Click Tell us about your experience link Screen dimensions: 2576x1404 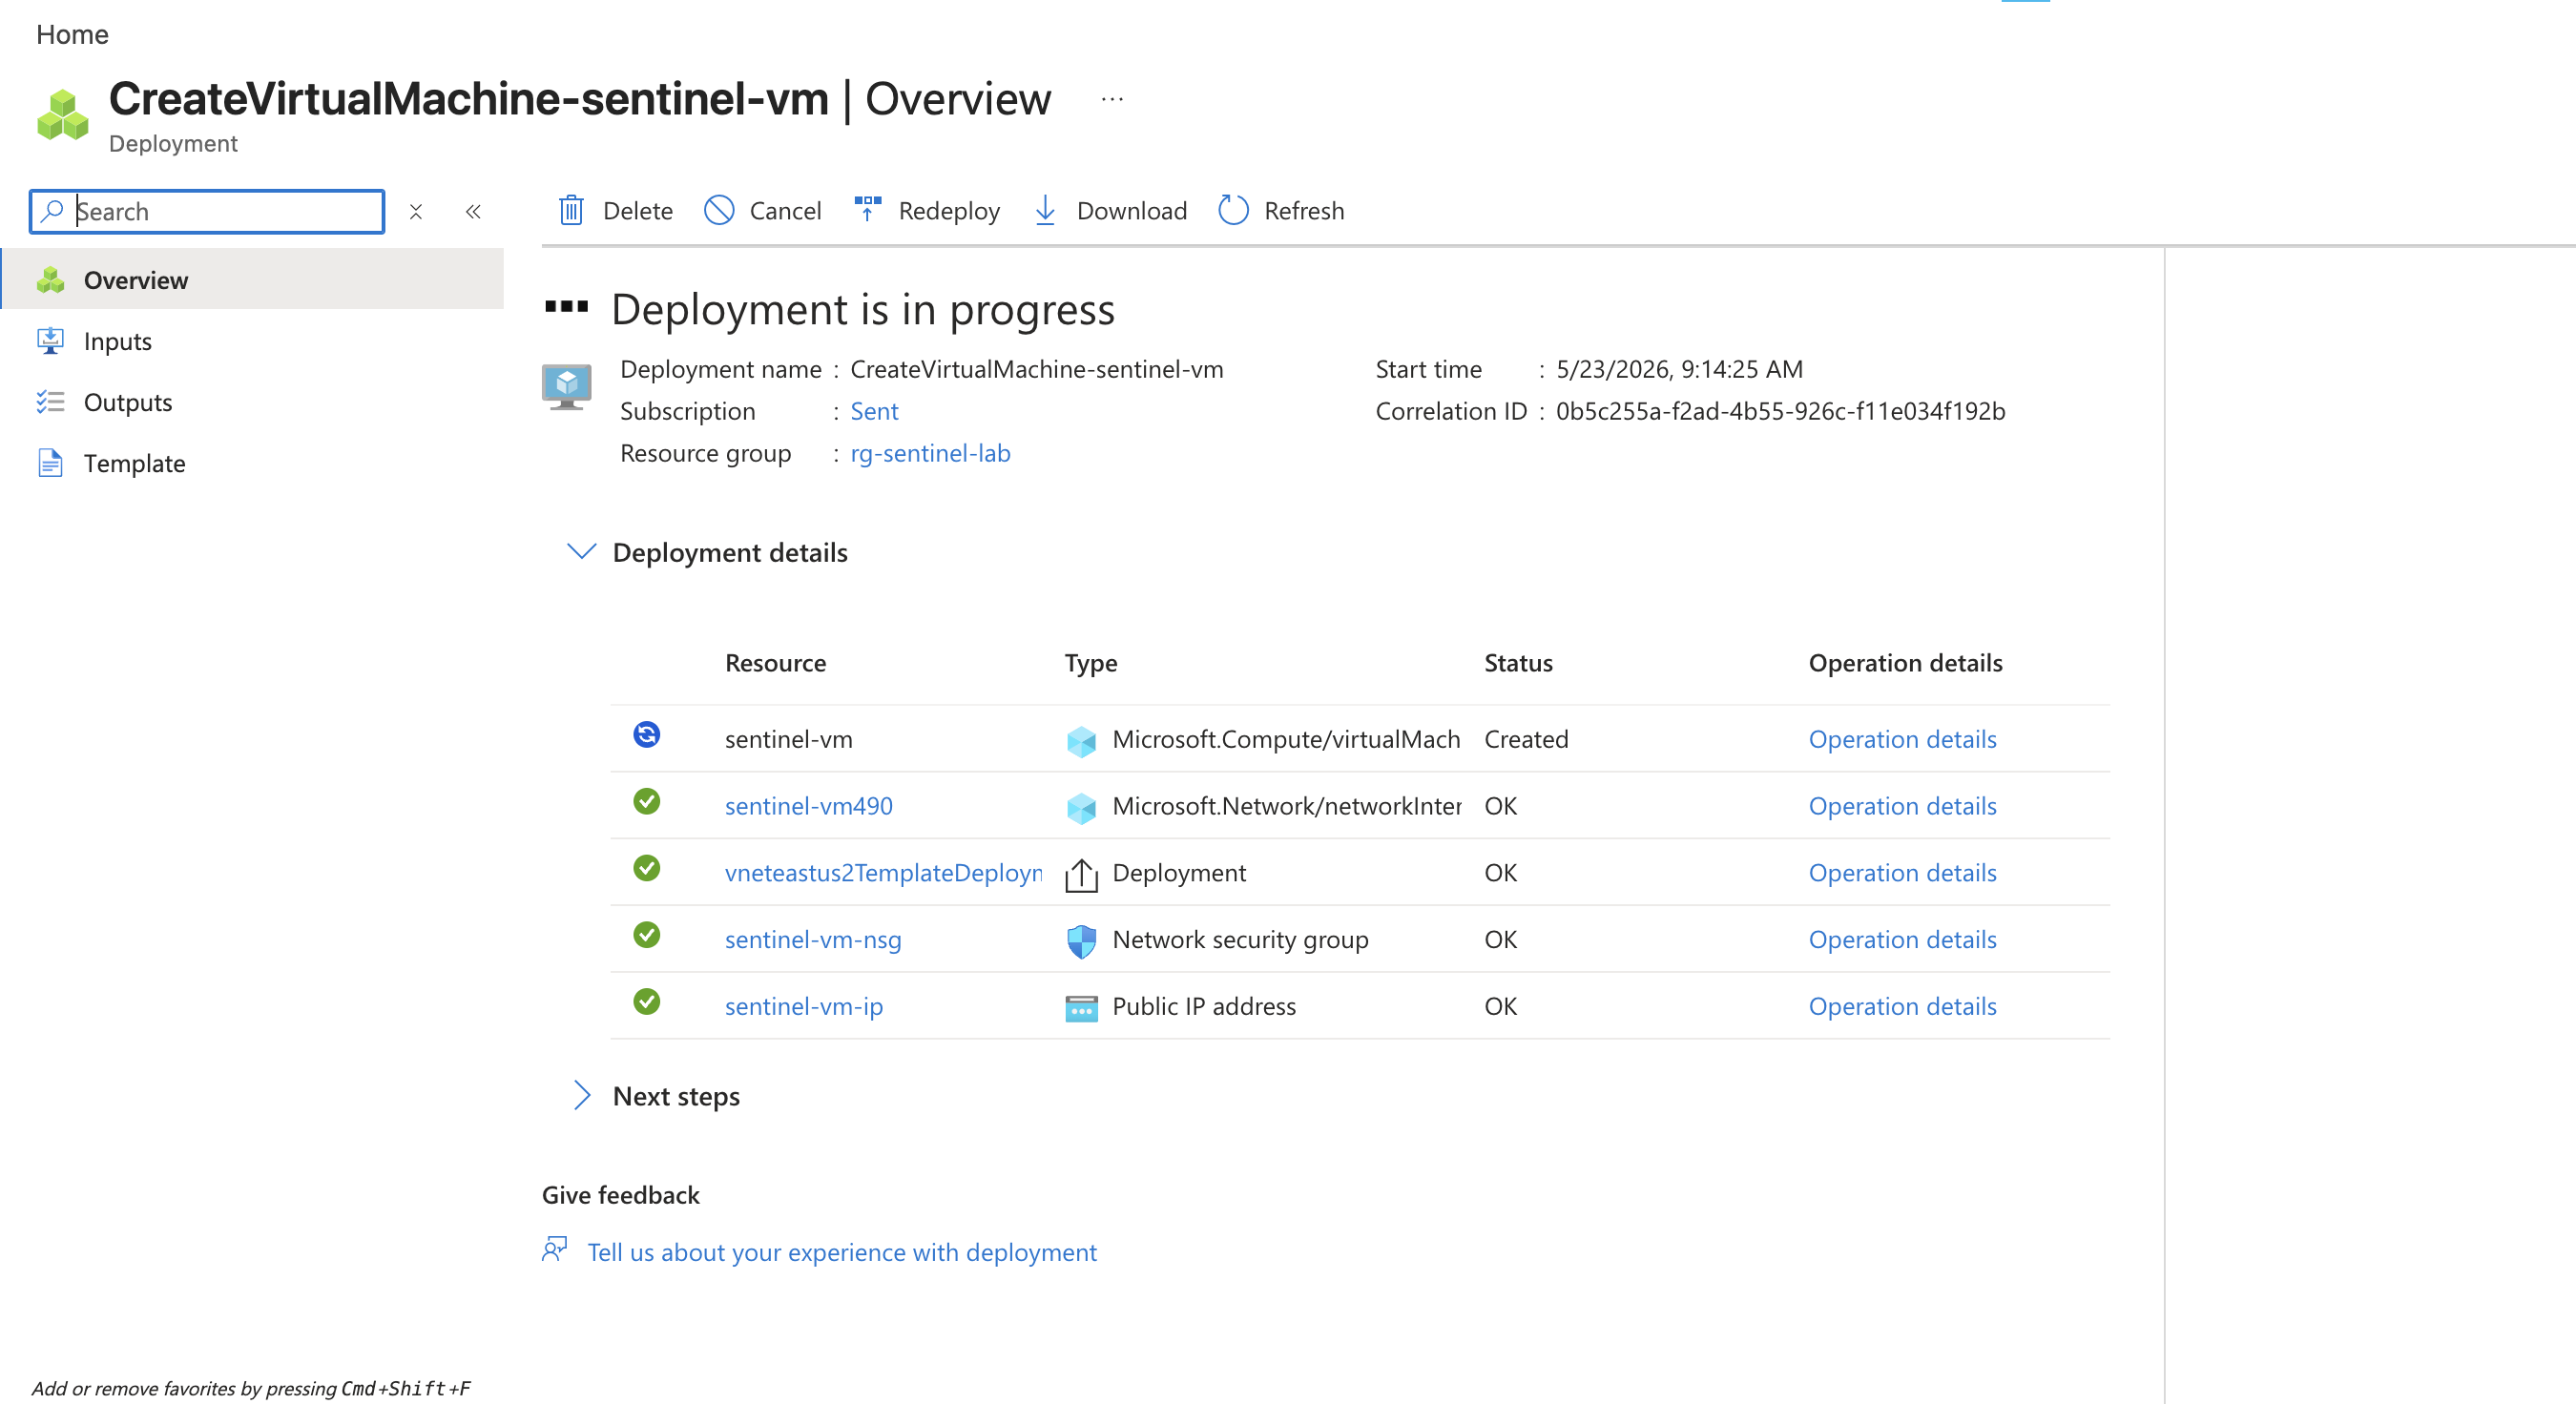(841, 1252)
